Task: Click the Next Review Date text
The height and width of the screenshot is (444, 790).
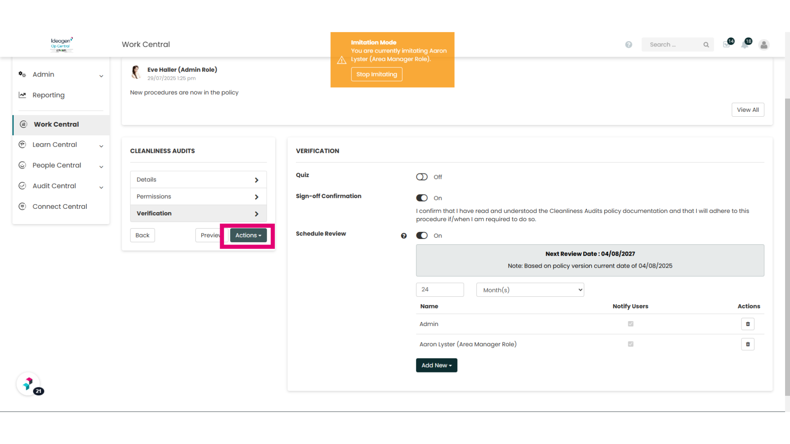Action: (590, 254)
